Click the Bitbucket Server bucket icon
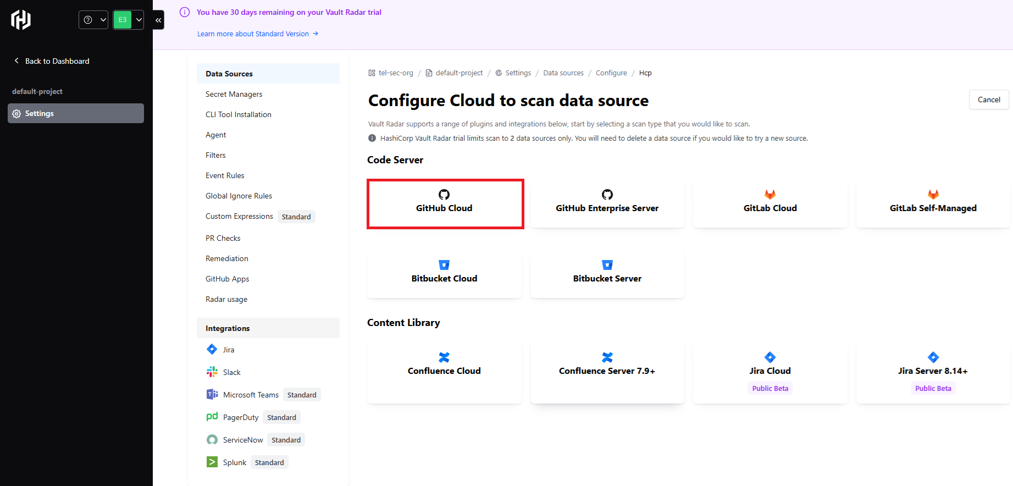 coord(607,264)
